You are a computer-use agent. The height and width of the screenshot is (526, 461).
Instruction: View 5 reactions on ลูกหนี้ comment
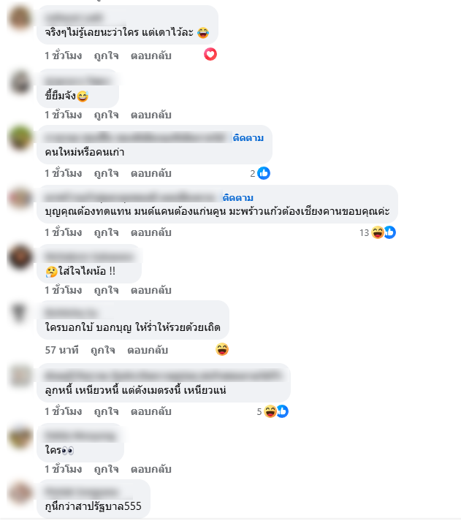coord(273,411)
